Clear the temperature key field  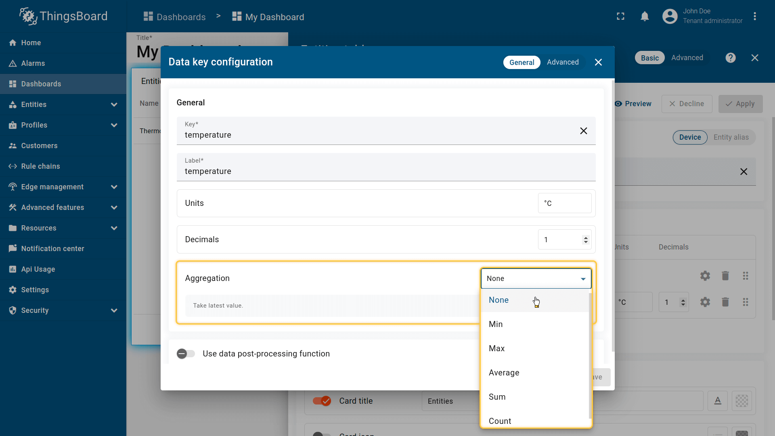(x=583, y=131)
